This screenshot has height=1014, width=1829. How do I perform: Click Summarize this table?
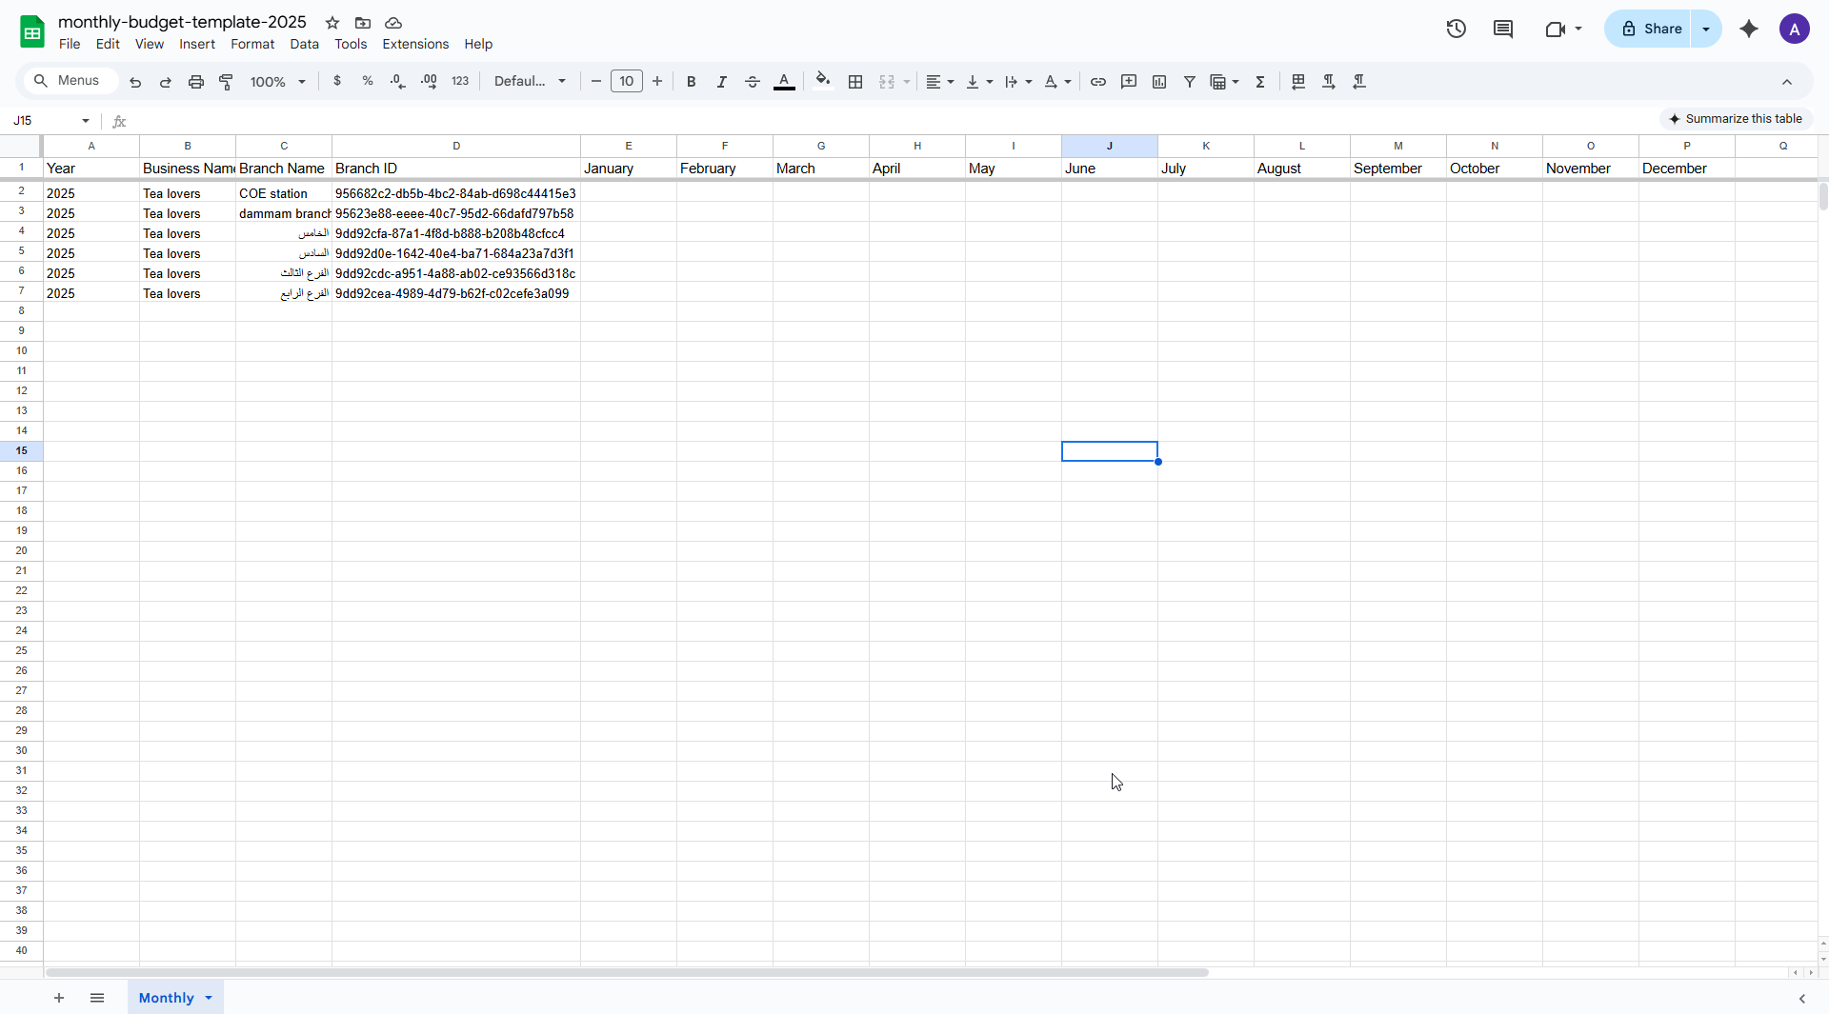point(1736,118)
